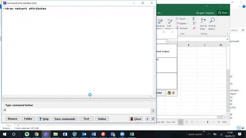The height and width of the screenshot is (138, 246).
Task: Click blue help icon in Explorer window
Action: click(244, 7)
